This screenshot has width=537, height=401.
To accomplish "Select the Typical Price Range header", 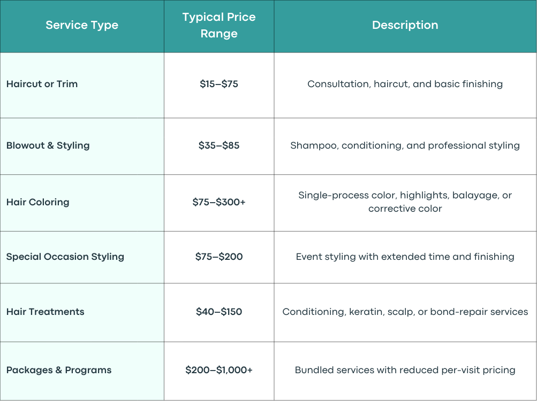I will click(x=219, y=25).
